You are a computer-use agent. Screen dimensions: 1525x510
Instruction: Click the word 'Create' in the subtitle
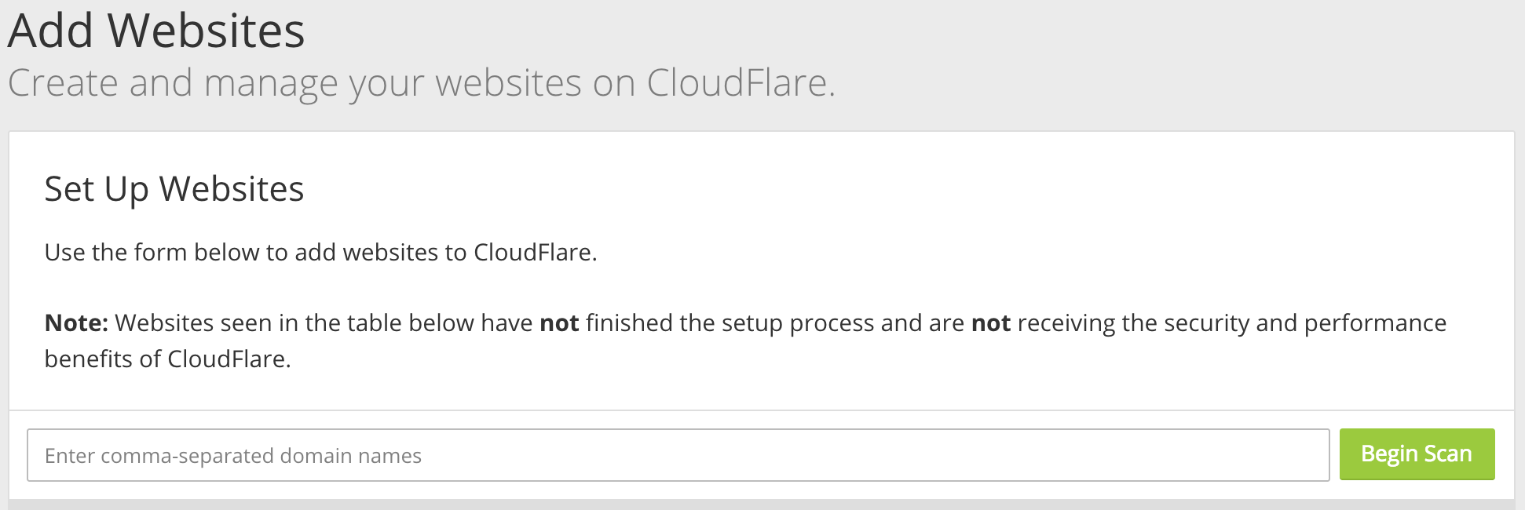[x=63, y=83]
